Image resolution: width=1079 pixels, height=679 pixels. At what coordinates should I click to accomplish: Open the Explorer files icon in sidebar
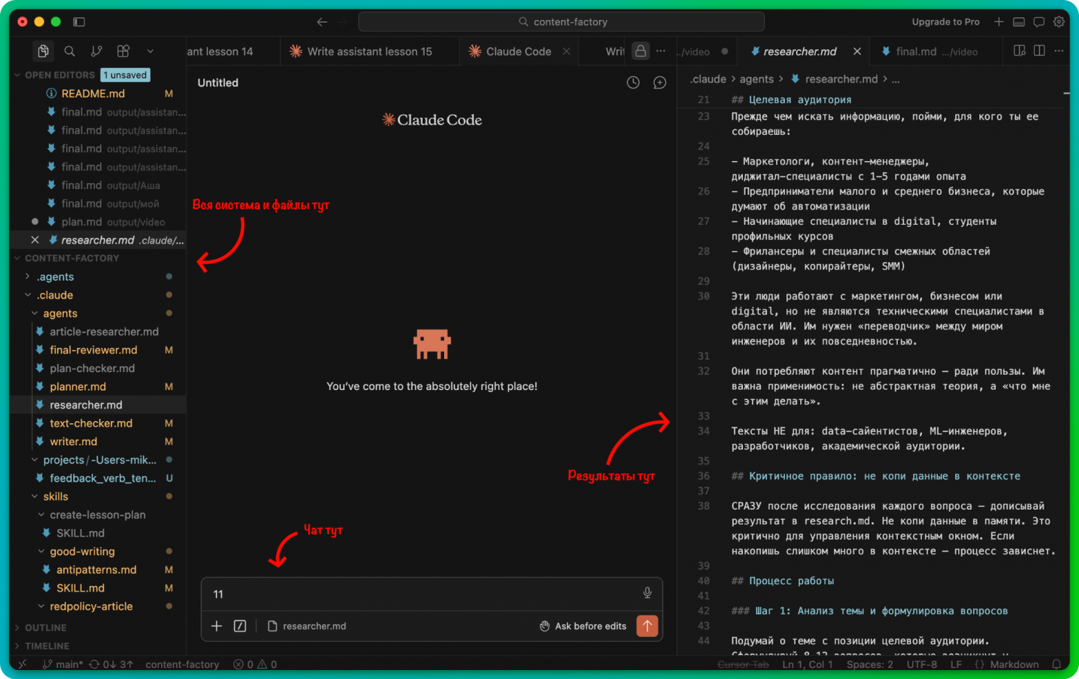coord(43,51)
